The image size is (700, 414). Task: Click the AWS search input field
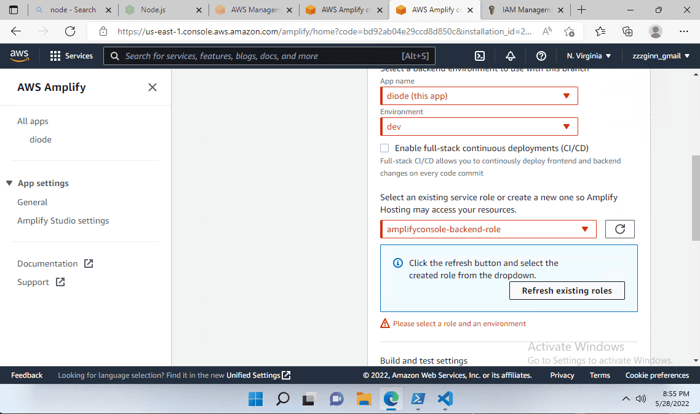click(x=269, y=56)
